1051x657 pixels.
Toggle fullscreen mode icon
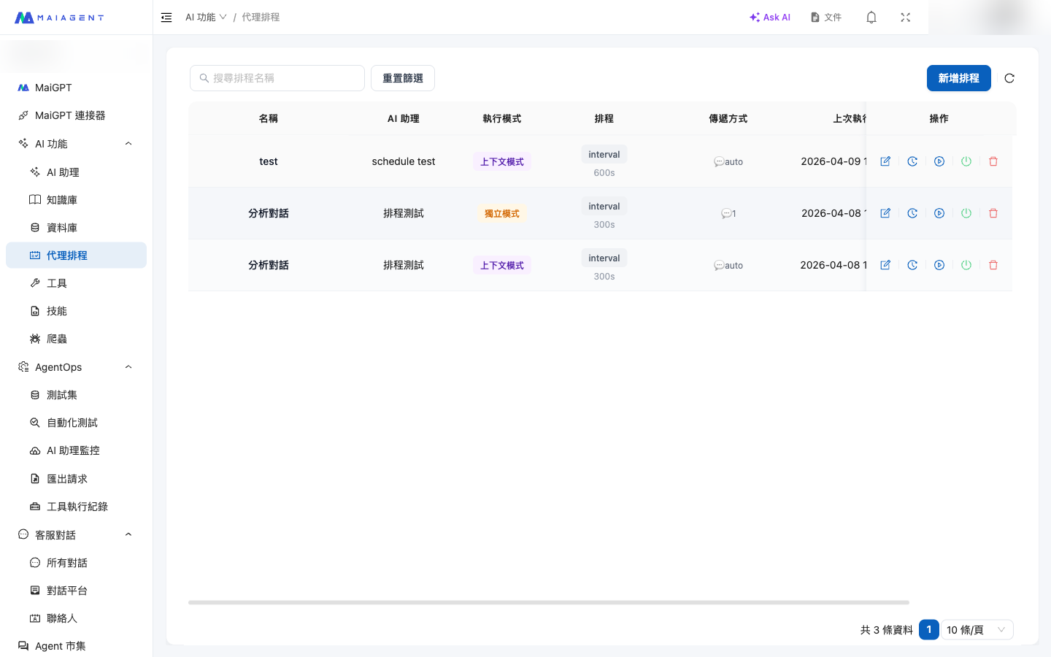click(x=906, y=18)
